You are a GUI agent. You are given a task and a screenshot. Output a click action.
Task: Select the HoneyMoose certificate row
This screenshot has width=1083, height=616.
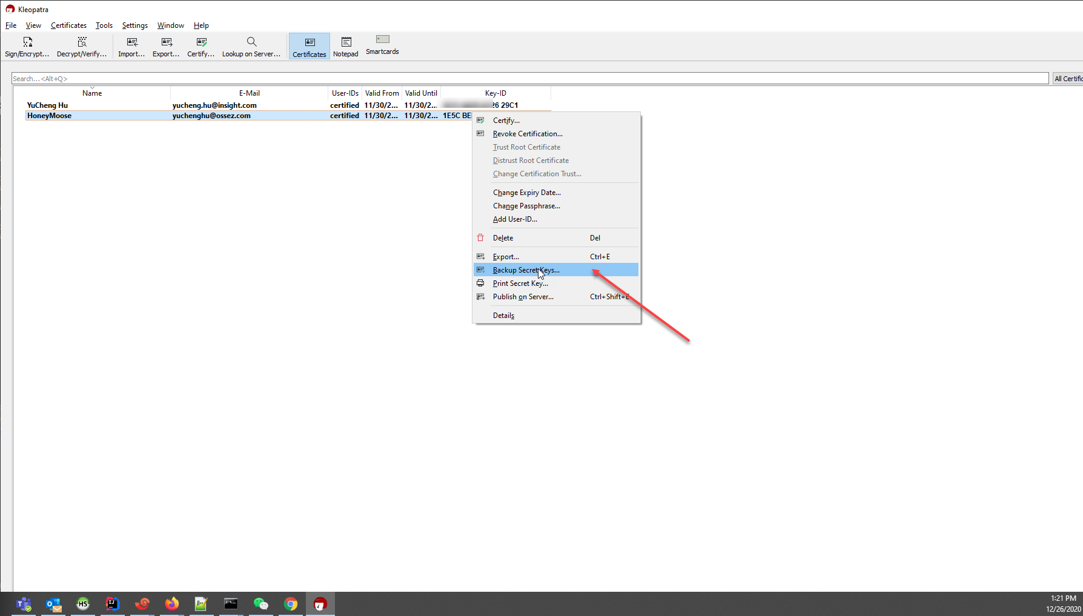click(x=248, y=116)
